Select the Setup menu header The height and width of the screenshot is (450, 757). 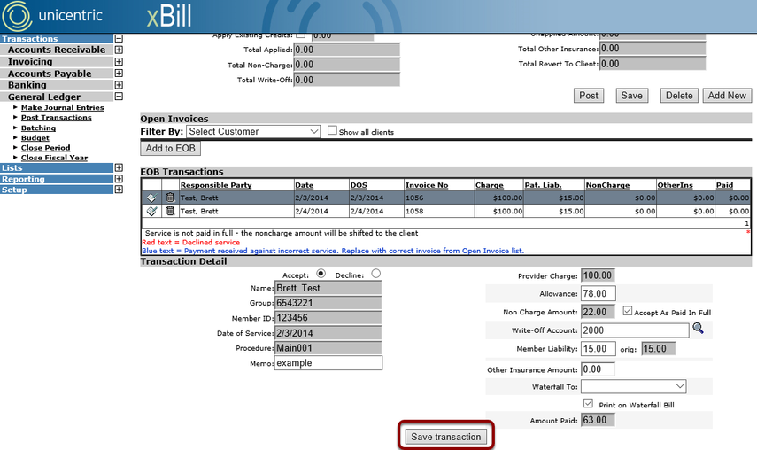(x=57, y=190)
